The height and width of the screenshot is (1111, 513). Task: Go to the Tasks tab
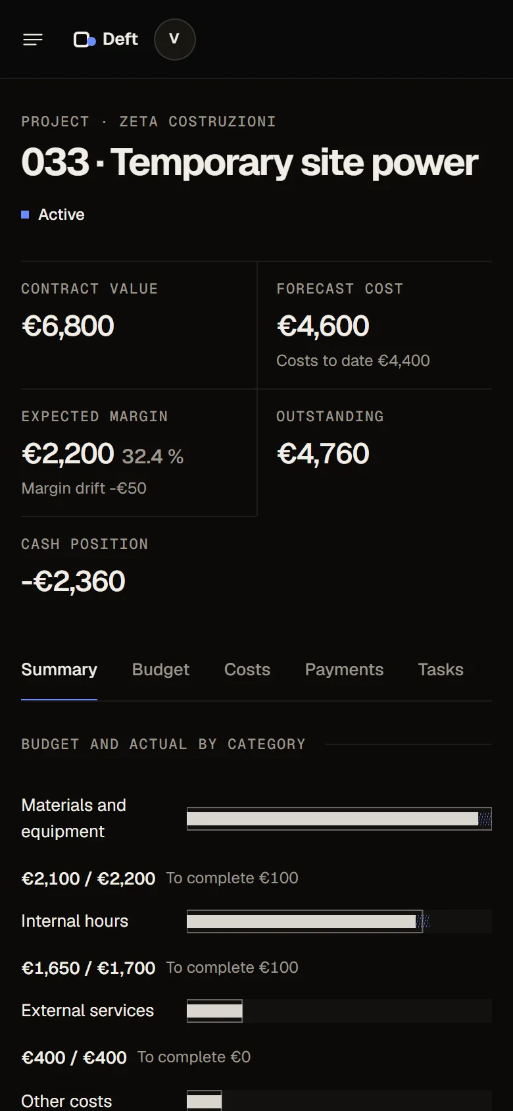[441, 669]
